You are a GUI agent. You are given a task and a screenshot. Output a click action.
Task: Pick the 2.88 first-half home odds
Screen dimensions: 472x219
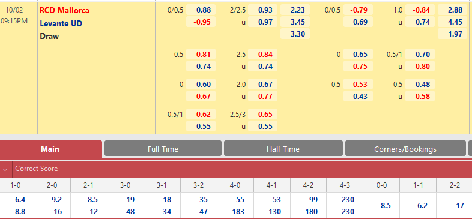pyautogui.click(x=452, y=10)
